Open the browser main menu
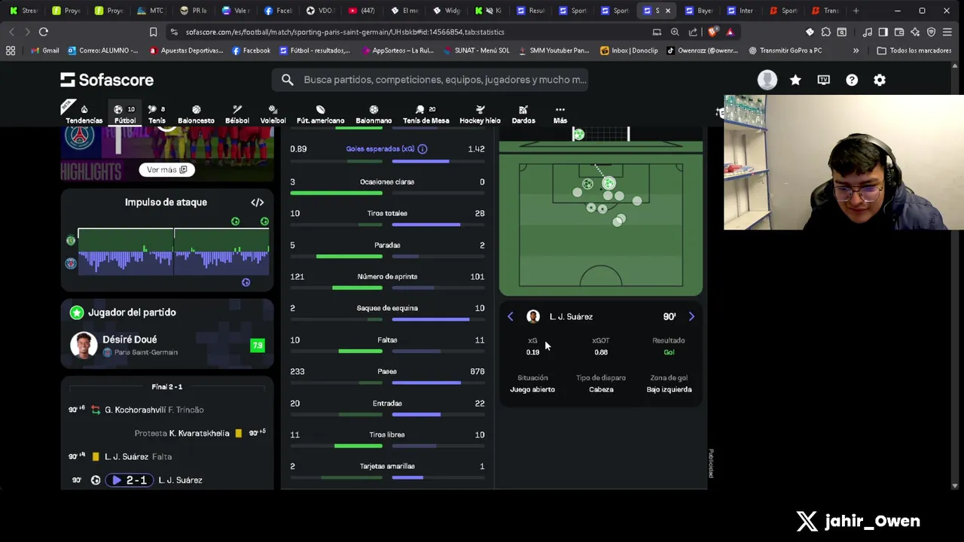 [x=947, y=32]
